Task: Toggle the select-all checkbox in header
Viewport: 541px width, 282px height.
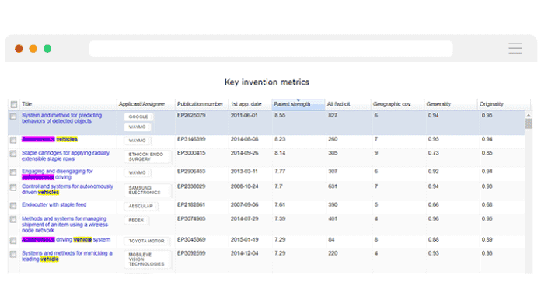Action: (14, 104)
